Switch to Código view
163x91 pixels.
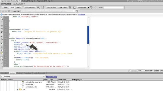coord(5,7)
